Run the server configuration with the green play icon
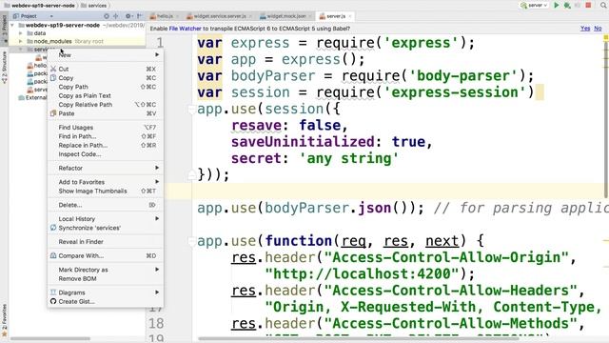The width and height of the screenshot is (609, 343). pos(557,5)
